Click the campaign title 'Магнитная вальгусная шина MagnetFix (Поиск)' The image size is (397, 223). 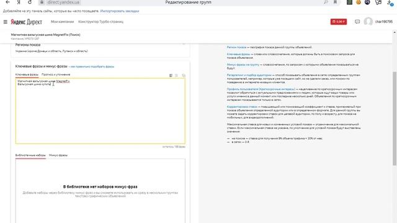pyautogui.click(x=45, y=35)
